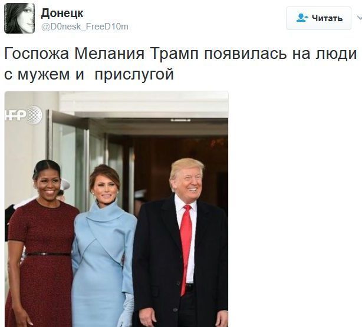Open the Донецк display name link

[x=62, y=13]
